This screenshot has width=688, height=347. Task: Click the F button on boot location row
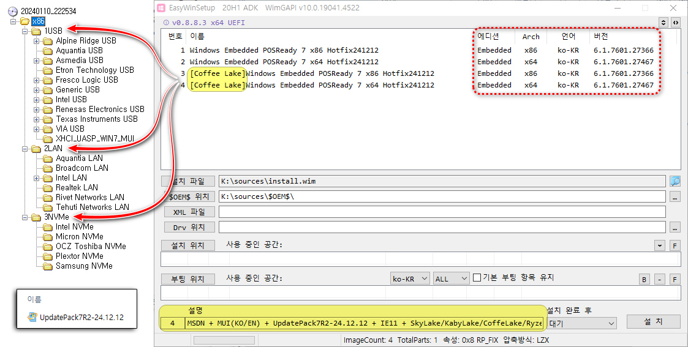point(675,279)
